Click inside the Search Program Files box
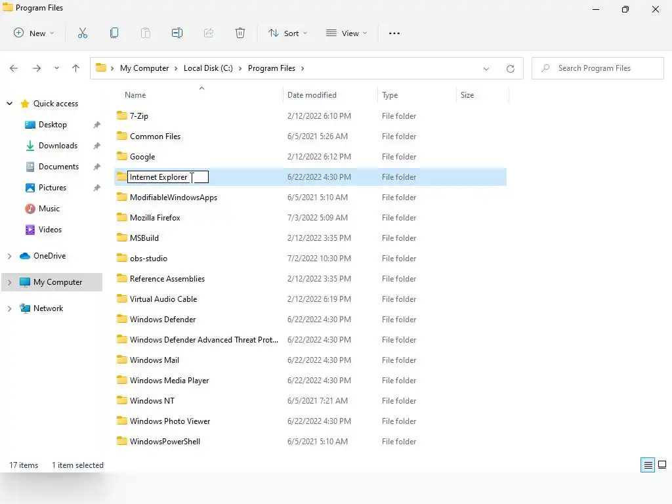 click(x=597, y=68)
